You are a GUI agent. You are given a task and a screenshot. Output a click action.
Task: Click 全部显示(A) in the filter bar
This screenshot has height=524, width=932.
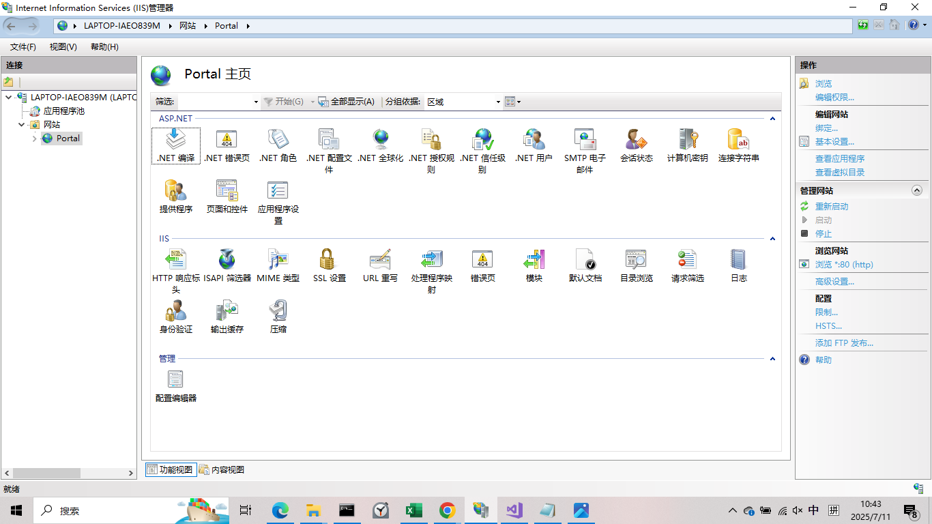pos(347,102)
